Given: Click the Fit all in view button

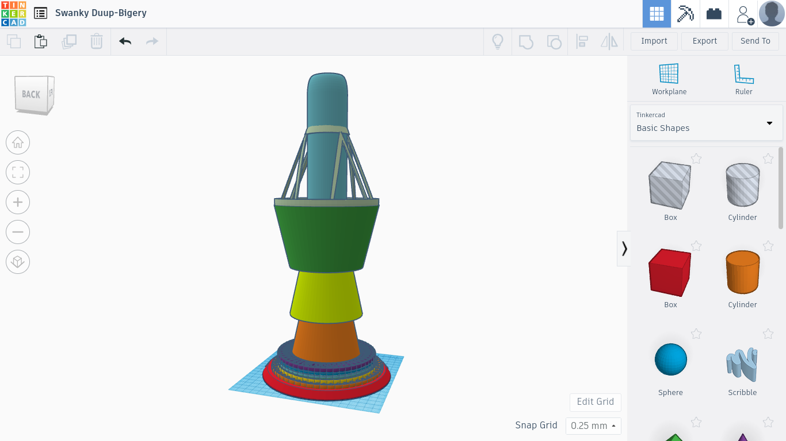Looking at the screenshot, I should 18,172.
